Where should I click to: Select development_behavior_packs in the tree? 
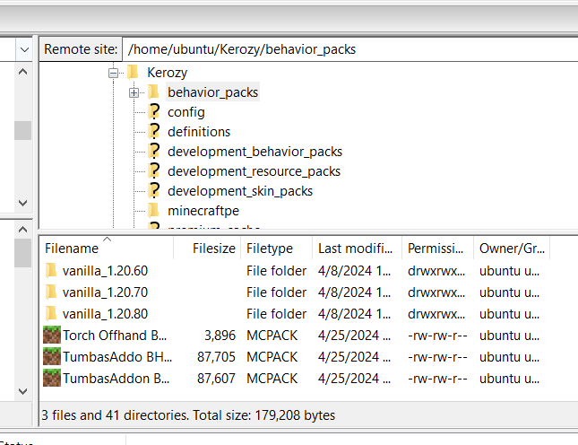pyautogui.click(x=254, y=152)
